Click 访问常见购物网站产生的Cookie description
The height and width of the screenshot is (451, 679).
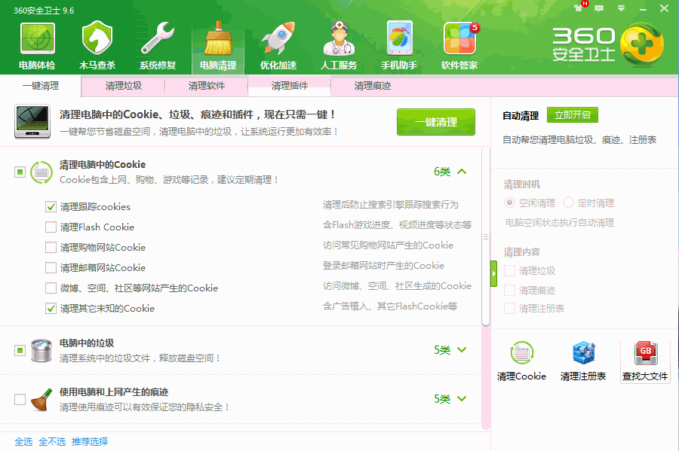tap(388, 245)
